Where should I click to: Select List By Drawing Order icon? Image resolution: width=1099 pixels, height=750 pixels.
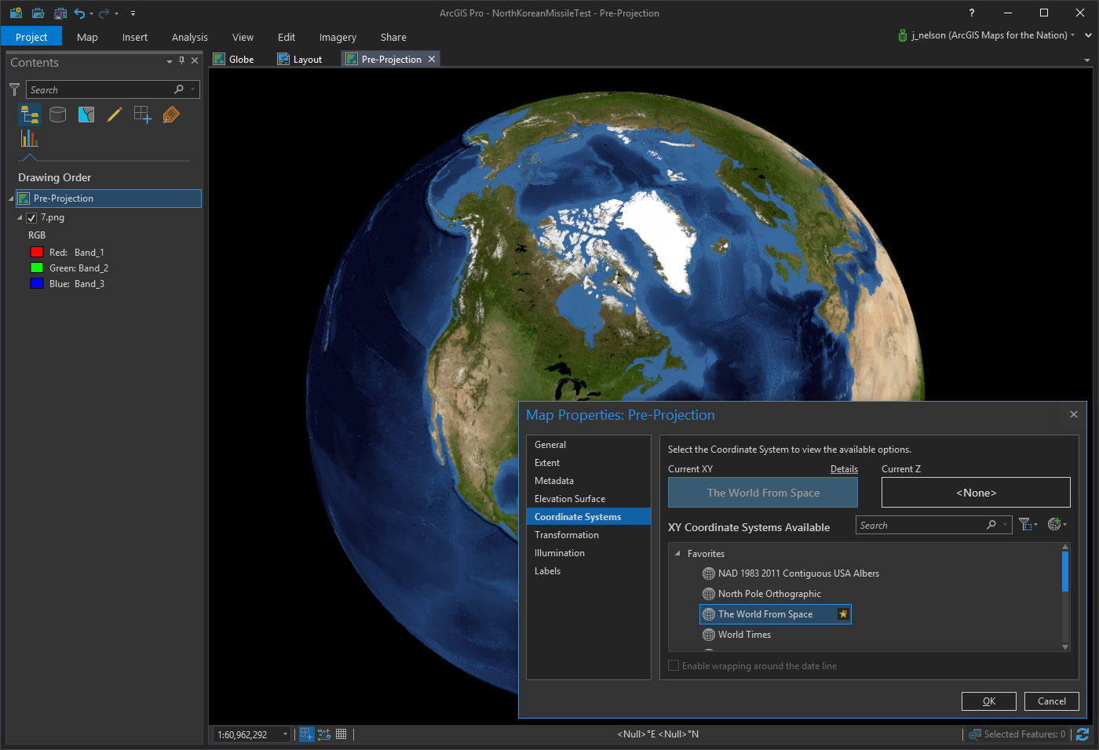(x=30, y=115)
